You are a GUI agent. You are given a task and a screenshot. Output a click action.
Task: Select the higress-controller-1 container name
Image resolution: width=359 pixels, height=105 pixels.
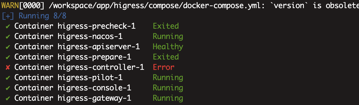[101, 67]
